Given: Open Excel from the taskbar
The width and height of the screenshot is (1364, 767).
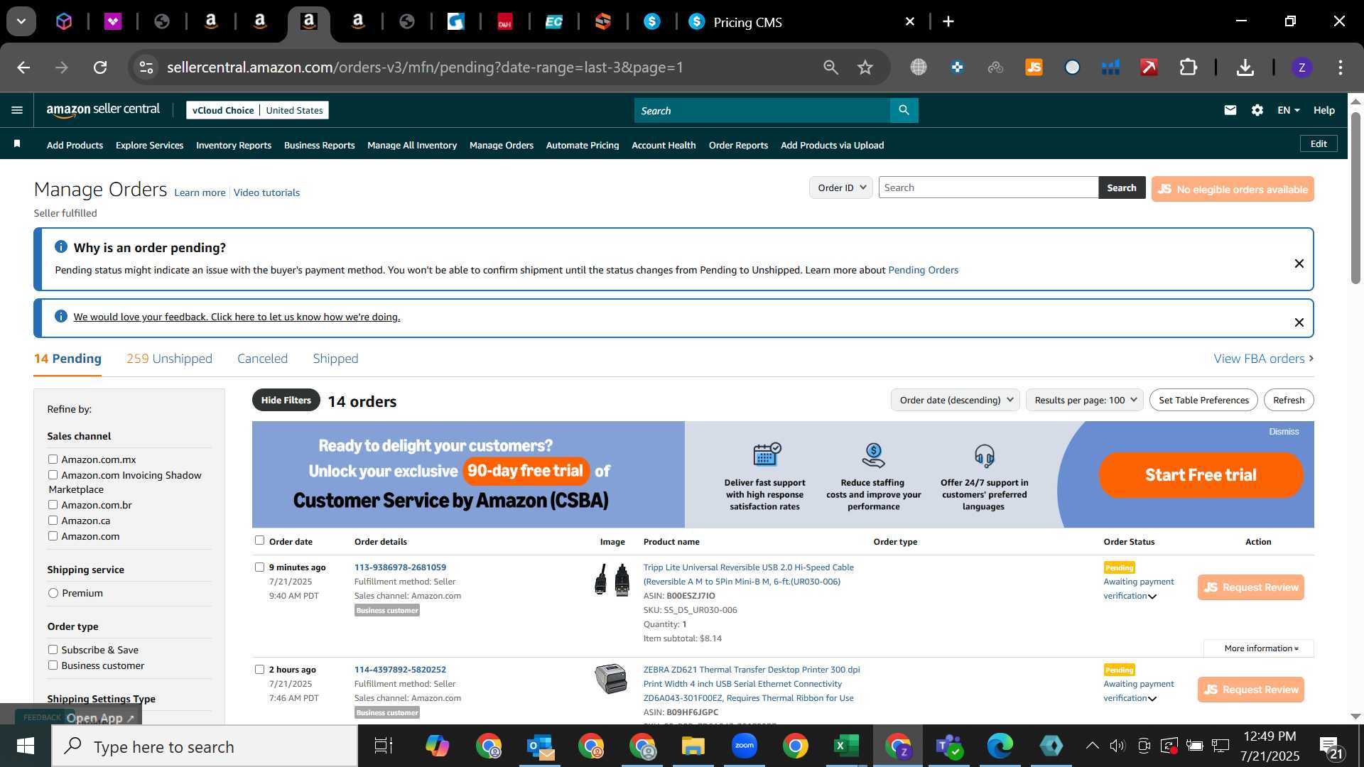Looking at the screenshot, I should click(x=846, y=746).
